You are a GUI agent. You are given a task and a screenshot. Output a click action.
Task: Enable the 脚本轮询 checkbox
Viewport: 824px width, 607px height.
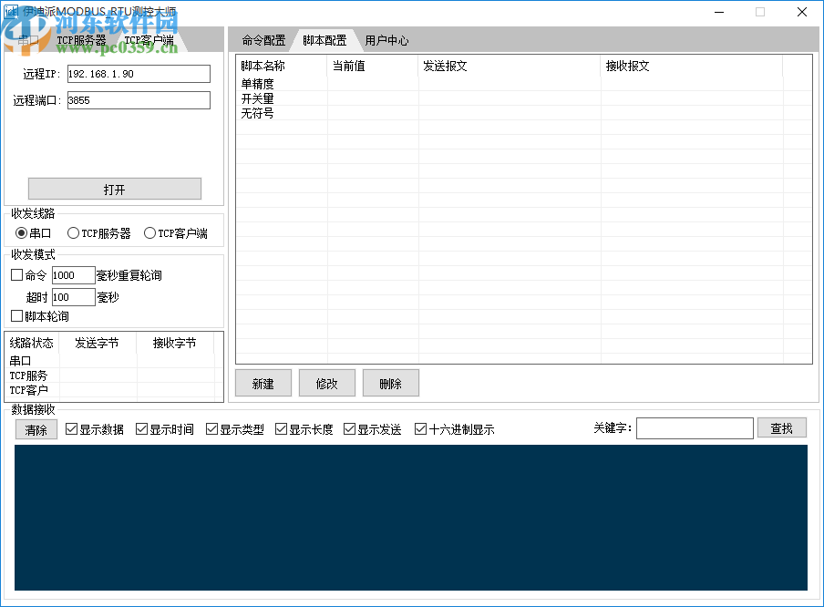(x=15, y=315)
